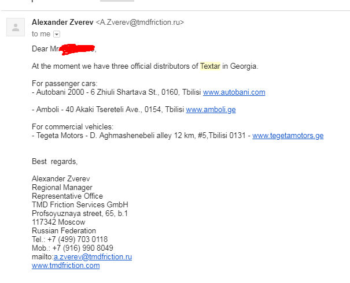
Task: Click the sender's profile avatar icon
Action: tap(15, 27)
